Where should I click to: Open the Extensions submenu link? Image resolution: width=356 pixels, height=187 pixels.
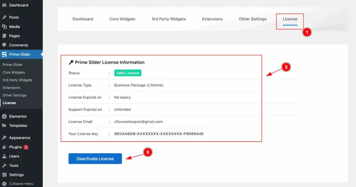(x=11, y=88)
